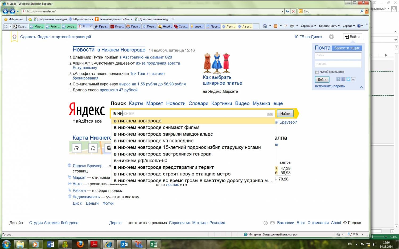Viewport: 399px width, 249px height.
Task: Click the red Stop loading icon
Action: pos(293,11)
